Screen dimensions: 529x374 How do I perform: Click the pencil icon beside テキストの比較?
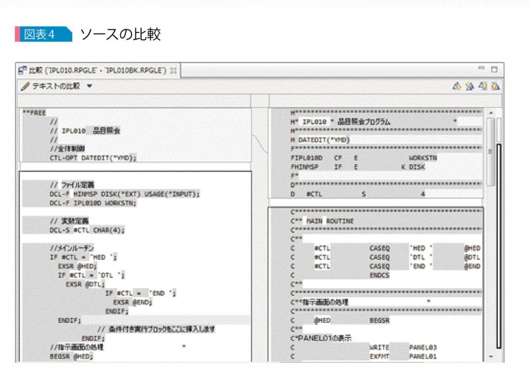[x=25, y=86]
